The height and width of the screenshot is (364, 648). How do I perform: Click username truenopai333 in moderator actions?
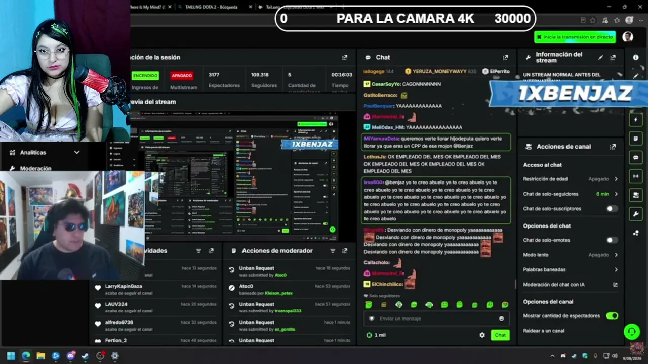[x=288, y=311]
